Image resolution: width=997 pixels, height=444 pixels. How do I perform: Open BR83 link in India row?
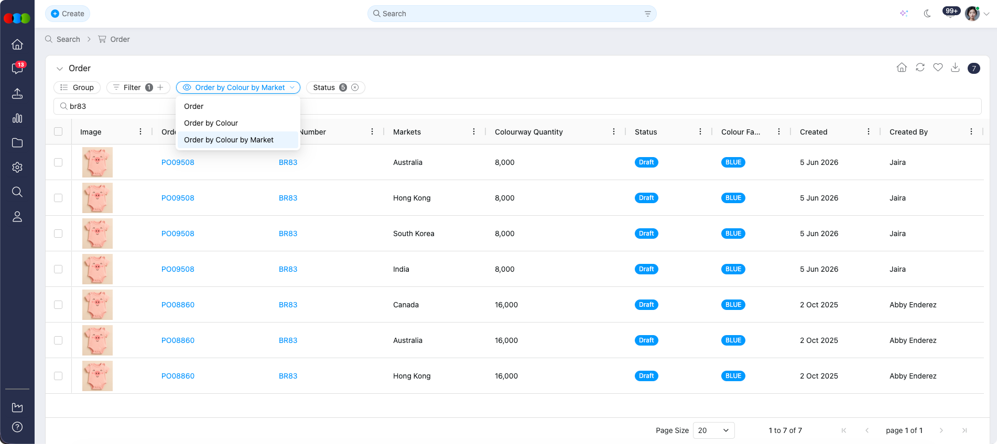(x=288, y=269)
